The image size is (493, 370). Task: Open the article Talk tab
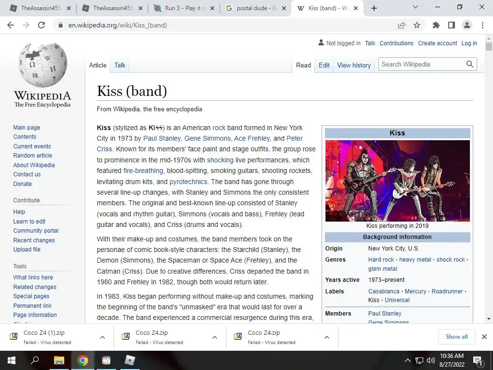pyautogui.click(x=120, y=65)
